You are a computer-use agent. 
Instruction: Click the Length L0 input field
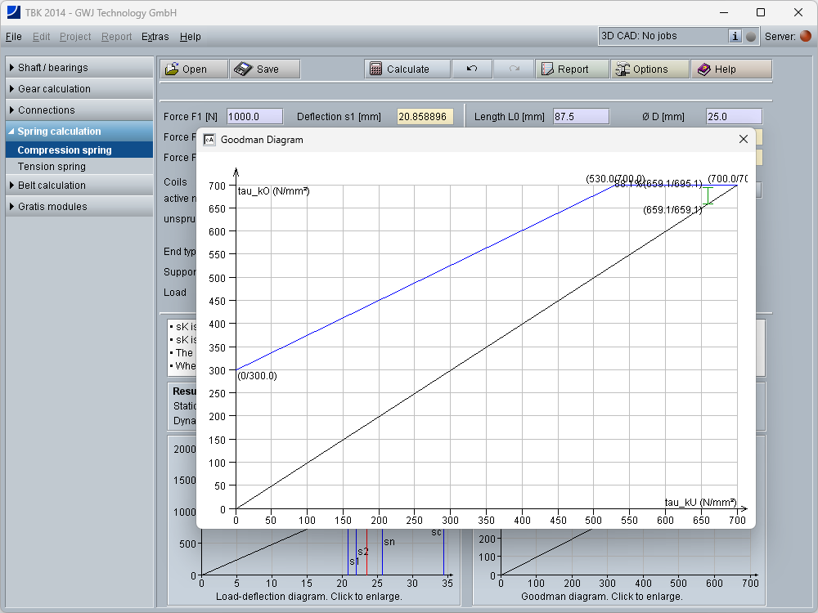coord(581,117)
